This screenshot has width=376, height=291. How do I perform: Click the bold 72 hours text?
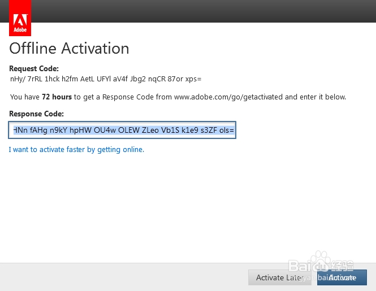(57, 97)
